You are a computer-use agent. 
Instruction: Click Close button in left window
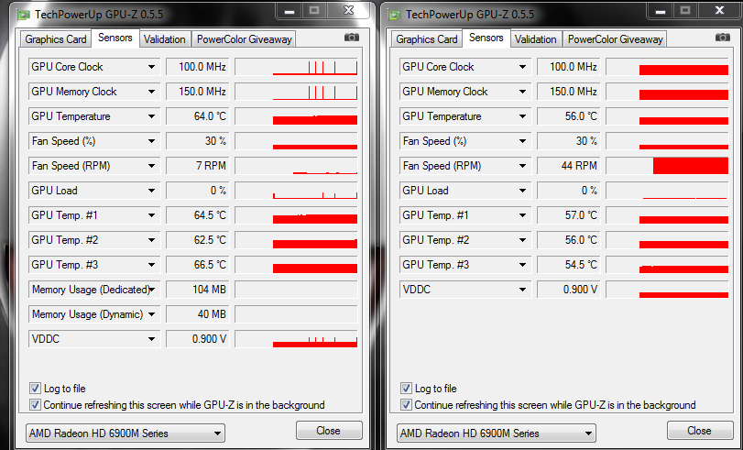[x=329, y=431]
